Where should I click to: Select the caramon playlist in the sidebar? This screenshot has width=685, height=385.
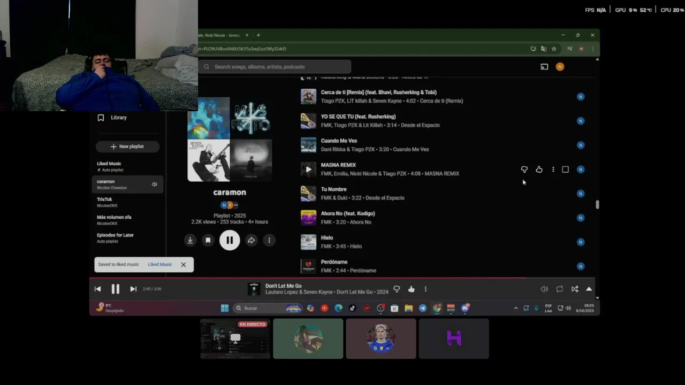pyautogui.click(x=127, y=184)
